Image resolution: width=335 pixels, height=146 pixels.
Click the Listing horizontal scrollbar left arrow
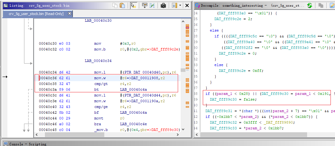[x=36, y=135]
